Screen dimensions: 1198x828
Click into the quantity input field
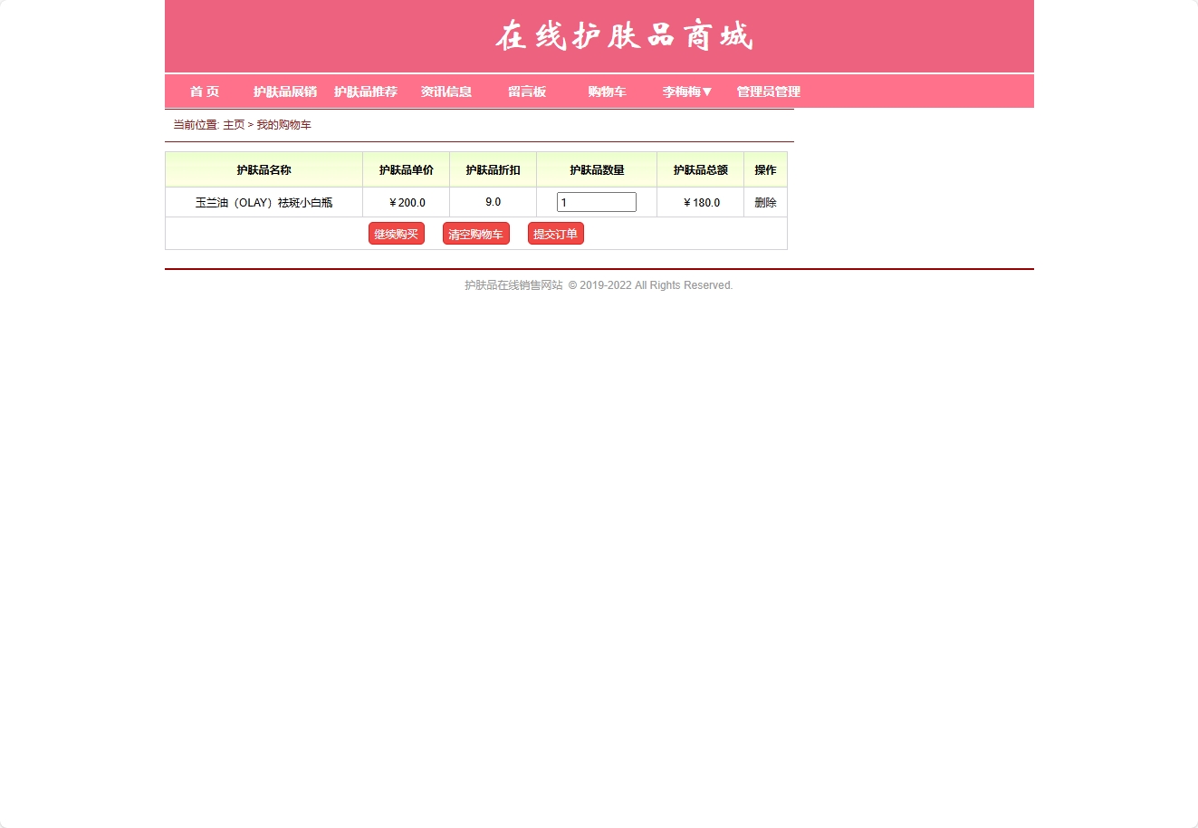(596, 201)
